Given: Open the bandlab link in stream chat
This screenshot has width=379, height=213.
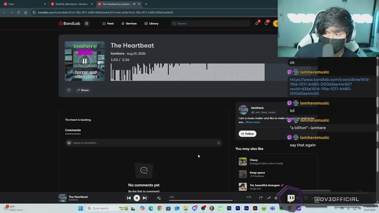Looking at the screenshot, I should [330, 86].
